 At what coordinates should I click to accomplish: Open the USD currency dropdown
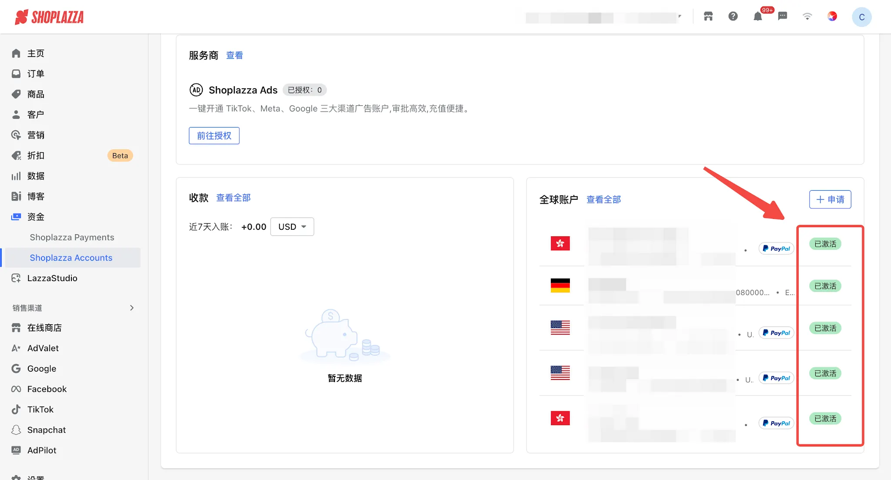pyautogui.click(x=292, y=227)
